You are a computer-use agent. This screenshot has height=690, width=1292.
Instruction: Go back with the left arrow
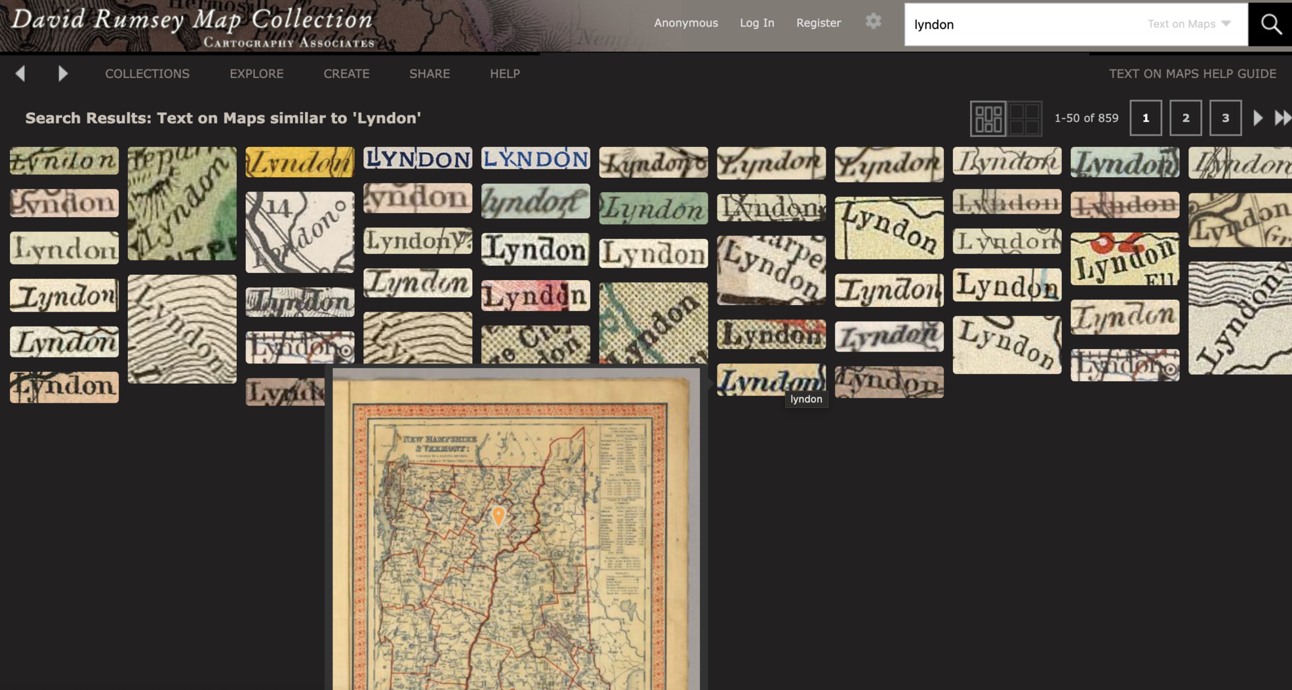(x=20, y=73)
